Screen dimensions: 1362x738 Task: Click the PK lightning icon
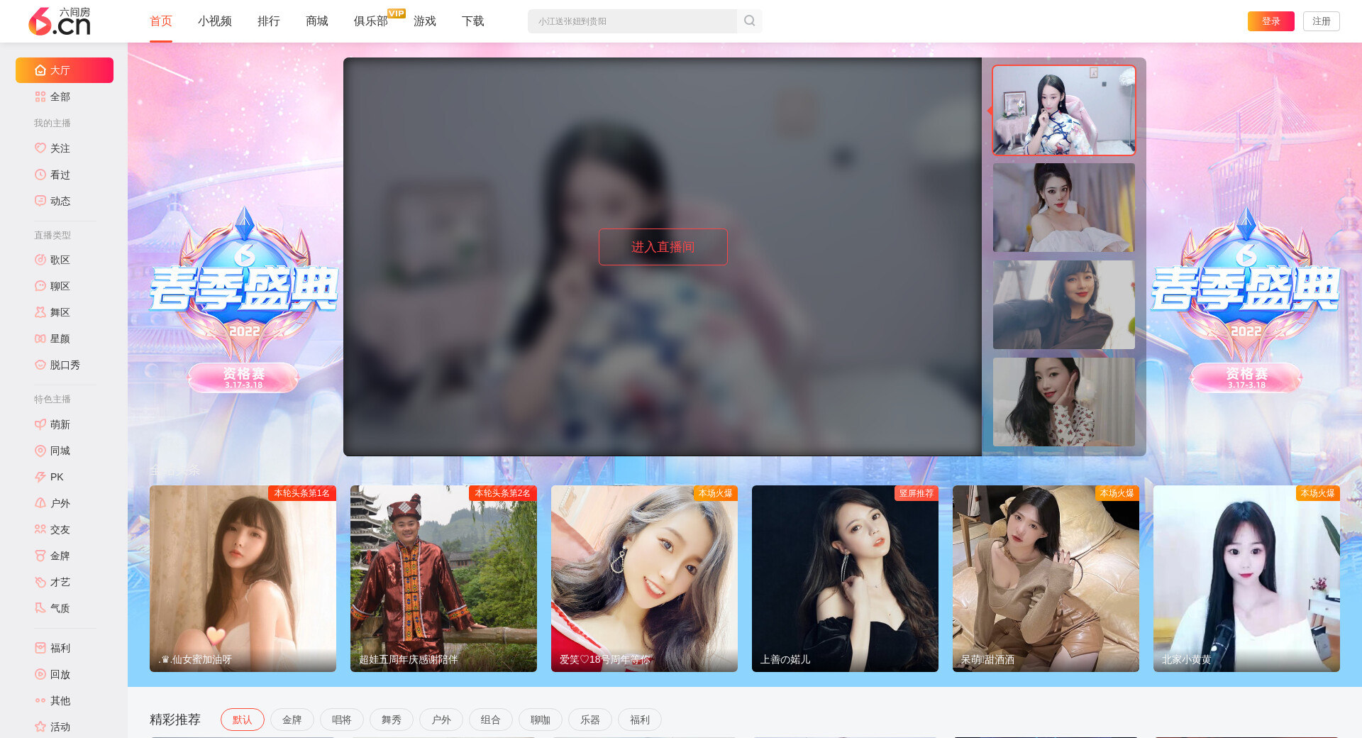(40, 477)
